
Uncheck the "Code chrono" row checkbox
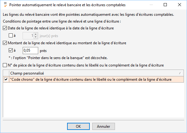[x=6, y=79]
